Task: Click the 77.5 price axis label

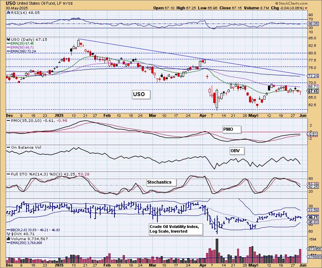Action: pyautogui.click(x=312, y=60)
